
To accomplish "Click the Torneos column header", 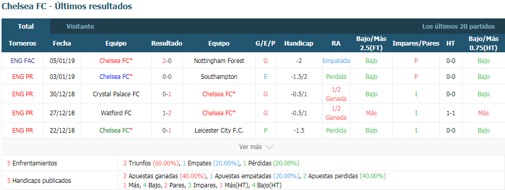I will point(23,44).
